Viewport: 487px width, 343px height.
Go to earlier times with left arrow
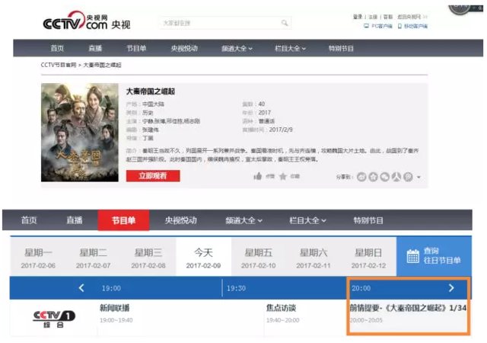[81, 288]
